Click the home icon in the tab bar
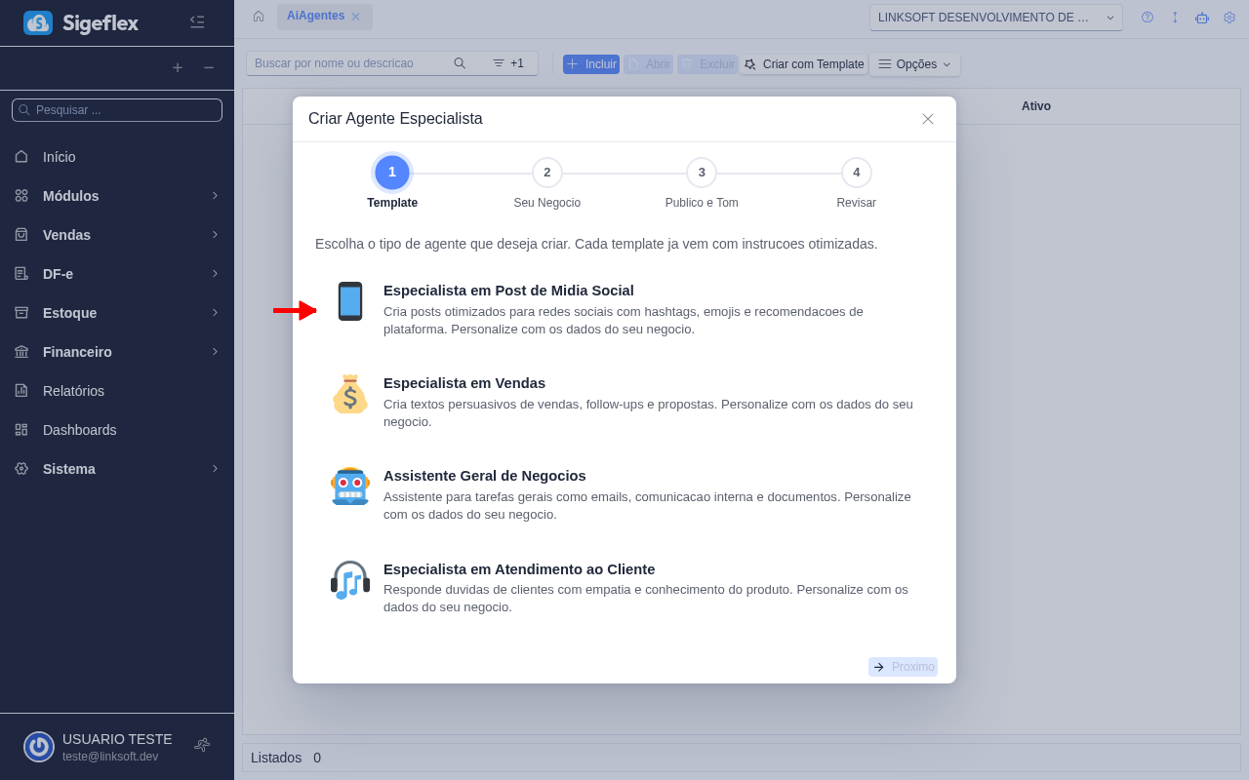The image size is (1249, 780). [x=259, y=17]
